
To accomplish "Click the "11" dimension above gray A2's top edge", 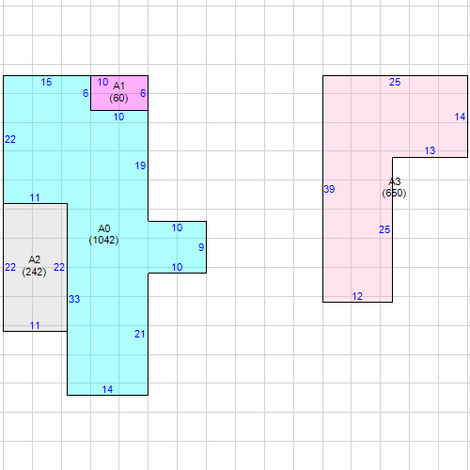I will coord(35,197).
